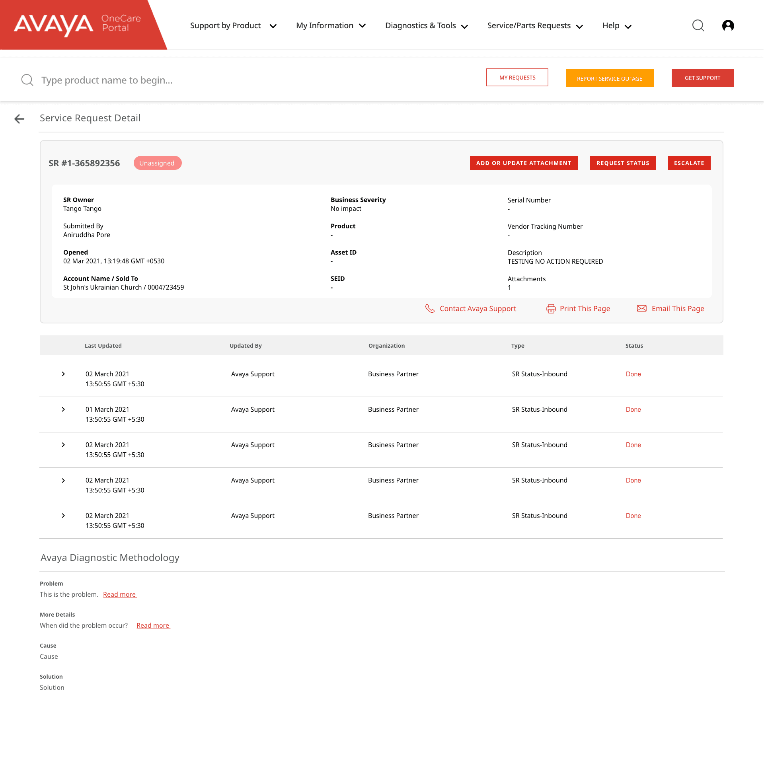Image resolution: width=764 pixels, height=763 pixels.
Task: Open the Support by Product dropdown menu
Action: click(233, 26)
